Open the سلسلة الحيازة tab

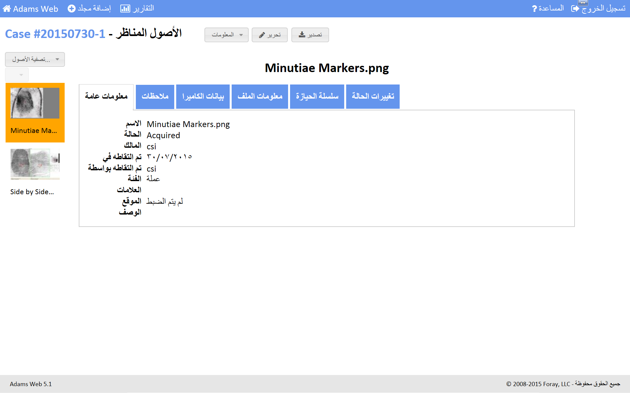317,96
